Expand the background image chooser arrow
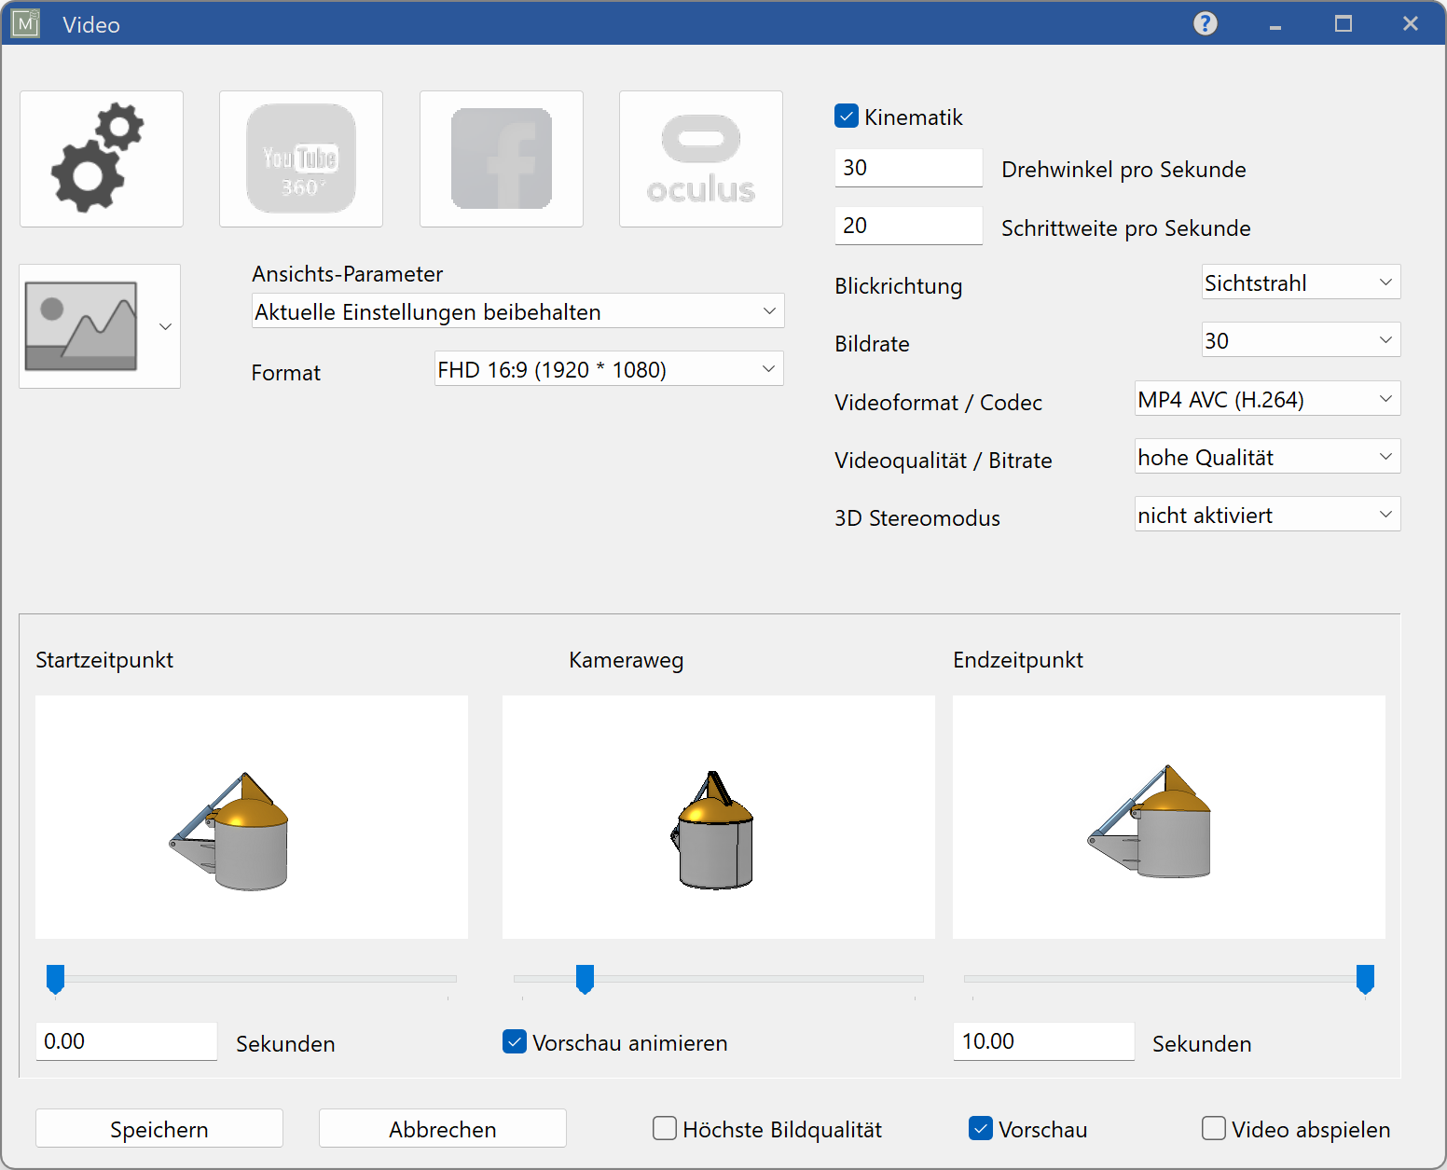 click(165, 327)
